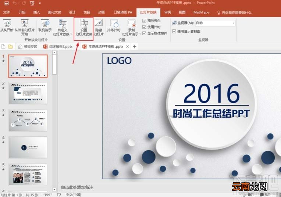Click 幻灯片 第1张 slide count in status bar
The height and width of the screenshot is (197, 281).
(x=19, y=195)
